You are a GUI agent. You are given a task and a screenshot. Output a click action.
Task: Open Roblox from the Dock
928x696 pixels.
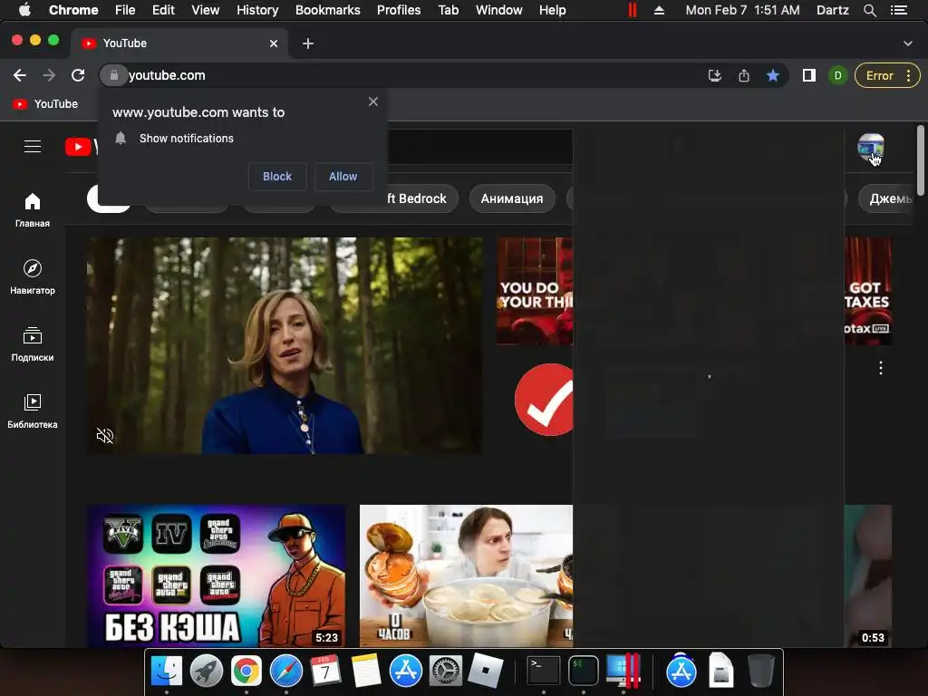[x=485, y=671]
